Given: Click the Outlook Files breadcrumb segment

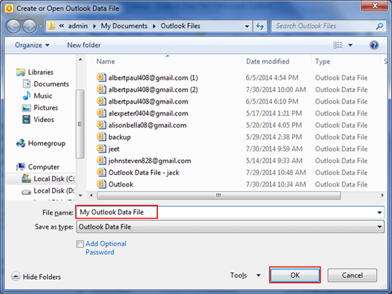Looking at the screenshot, I should [x=180, y=26].
